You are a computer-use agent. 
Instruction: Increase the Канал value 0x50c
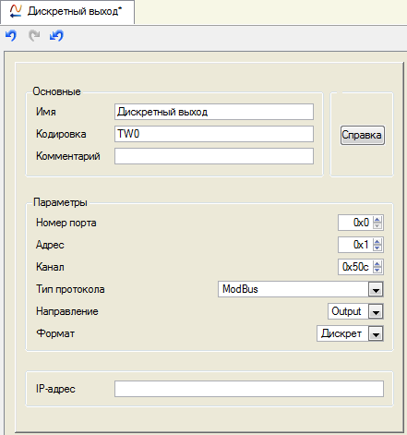(x=377, y=263)
